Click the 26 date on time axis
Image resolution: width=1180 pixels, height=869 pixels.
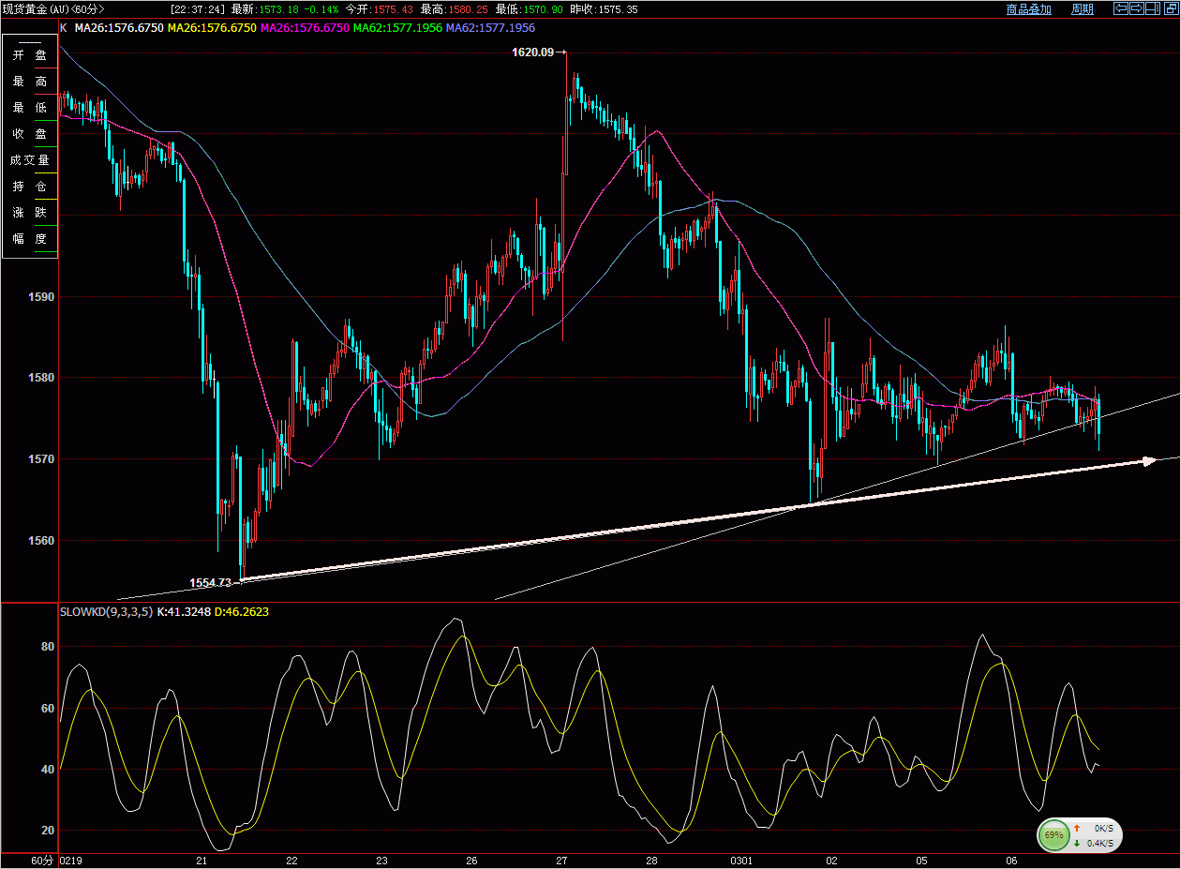coord(471,861)
